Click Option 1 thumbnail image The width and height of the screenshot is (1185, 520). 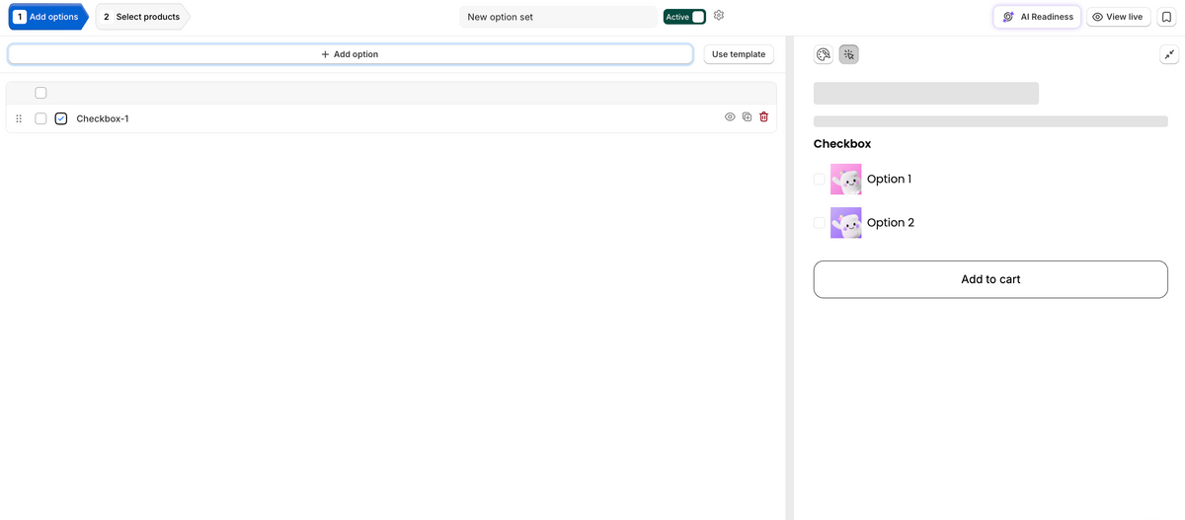(846, 180)
